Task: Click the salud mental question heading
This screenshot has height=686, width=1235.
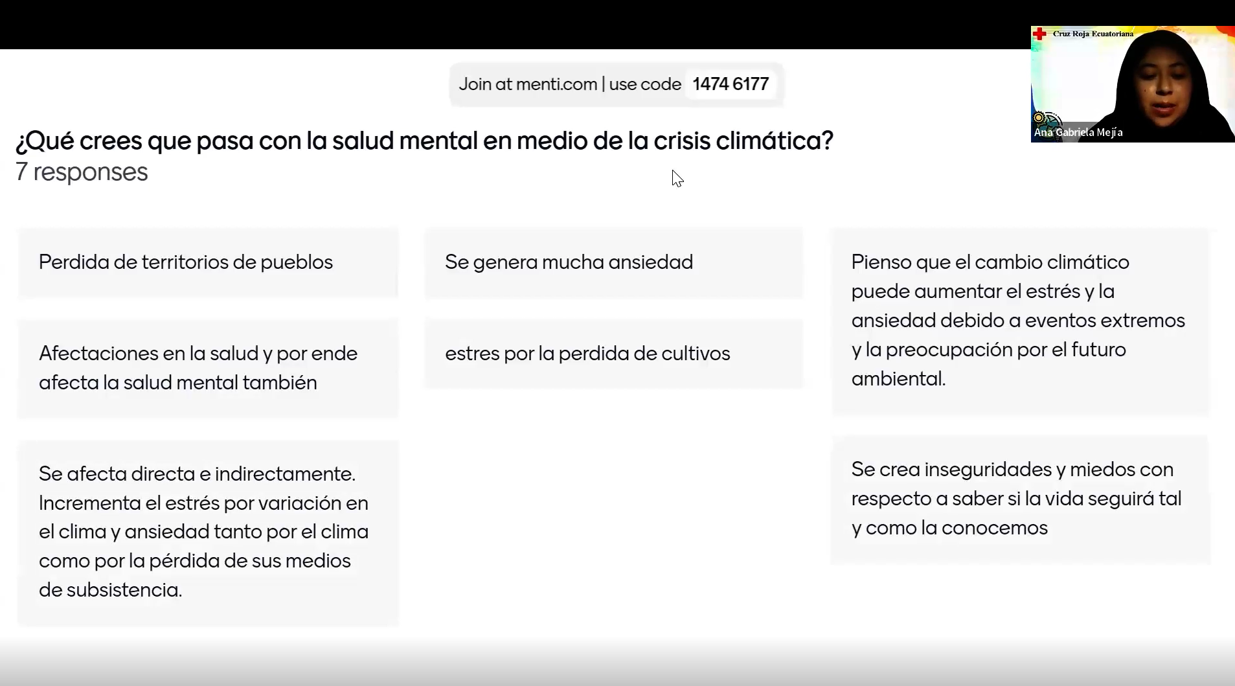Action: coord(424,141)
